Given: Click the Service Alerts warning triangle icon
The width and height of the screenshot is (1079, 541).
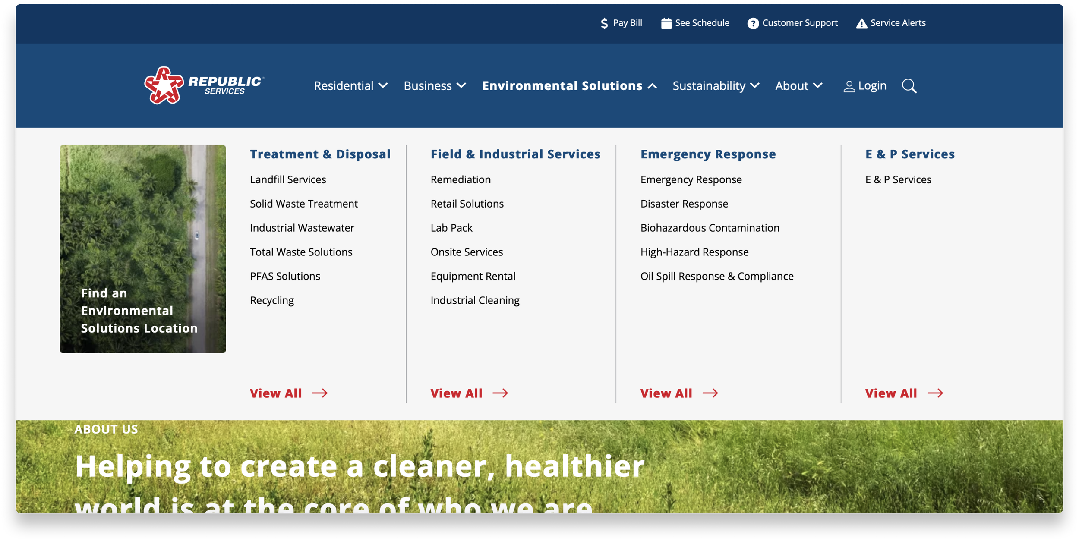Looking at the screenshot, I should click(x=861, y=23).
